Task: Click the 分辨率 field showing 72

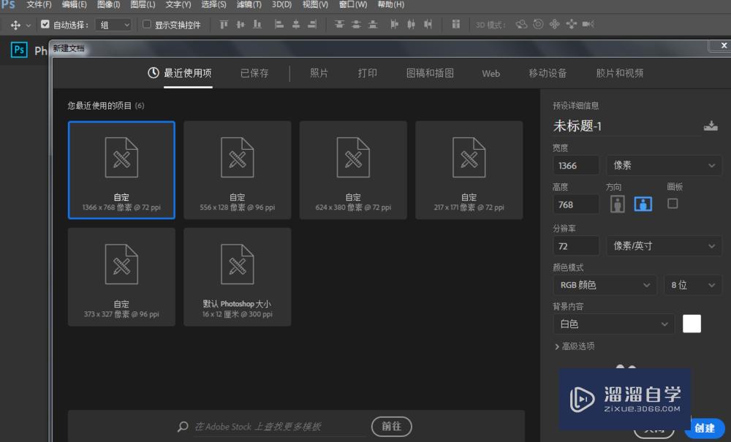Action: pyautogui.click(x=576, y=246)
